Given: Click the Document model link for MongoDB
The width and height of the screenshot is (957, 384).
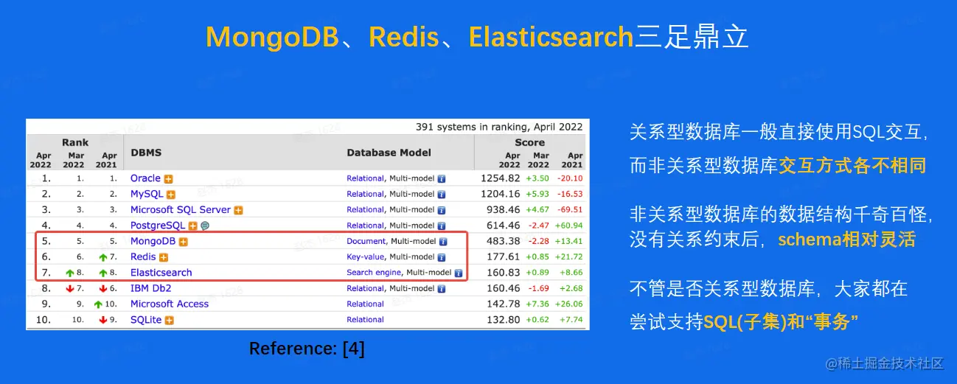Looking at the screenshot, I should [x=366, y=241].
